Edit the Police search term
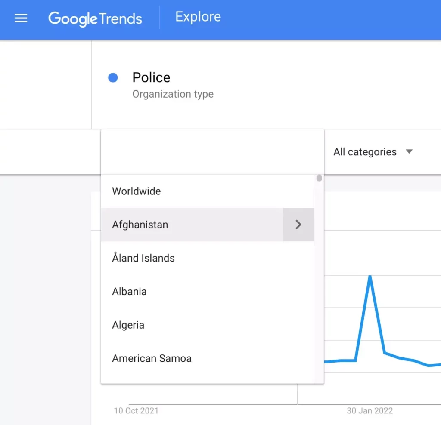Viewport: 441px width, 425px height. (151, 77)
